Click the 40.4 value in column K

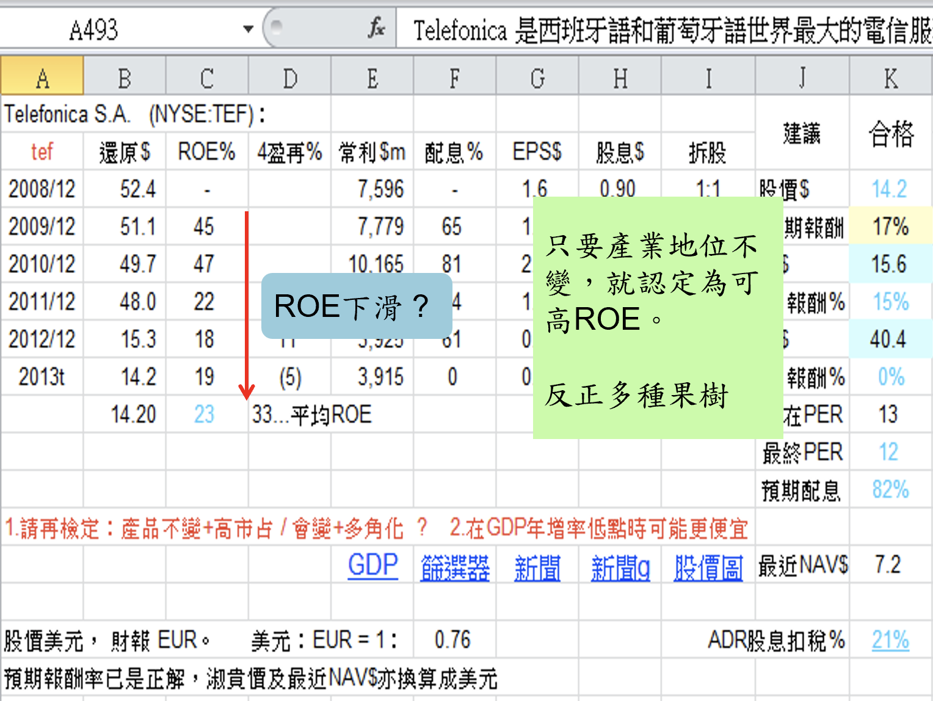(x=889, y=339)
